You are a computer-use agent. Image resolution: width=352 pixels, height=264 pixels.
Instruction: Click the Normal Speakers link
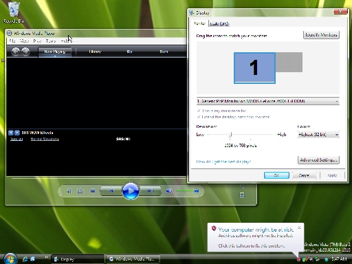tap(45, 139)
